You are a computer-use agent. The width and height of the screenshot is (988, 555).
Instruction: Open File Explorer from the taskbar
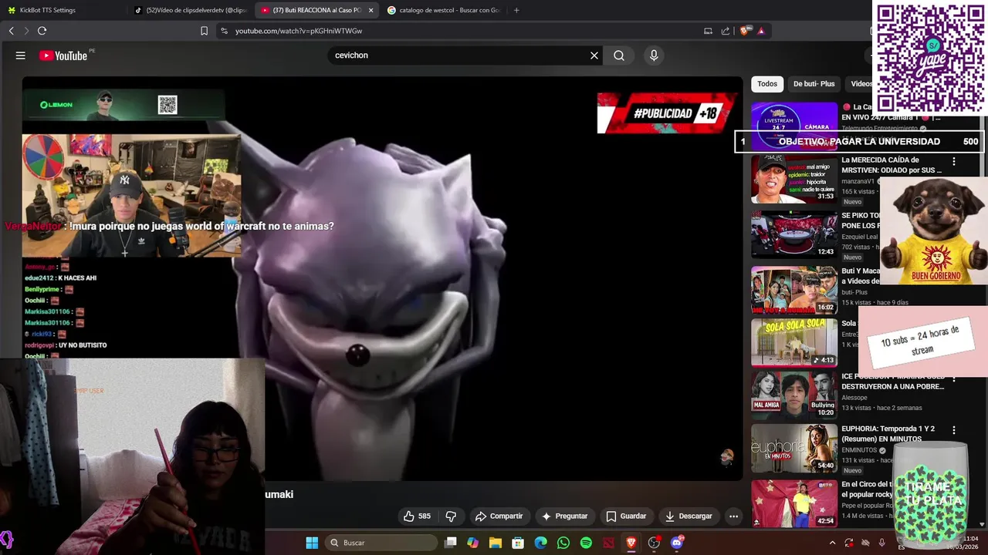pyautogui.click(x=496, y=543)
